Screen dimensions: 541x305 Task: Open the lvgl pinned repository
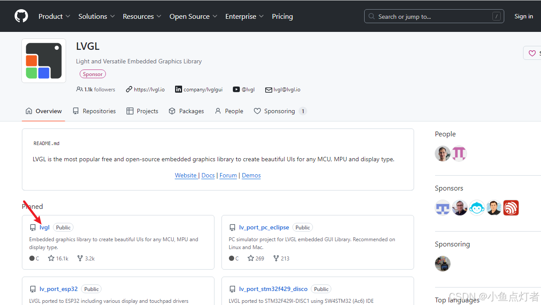pos(45,227)
